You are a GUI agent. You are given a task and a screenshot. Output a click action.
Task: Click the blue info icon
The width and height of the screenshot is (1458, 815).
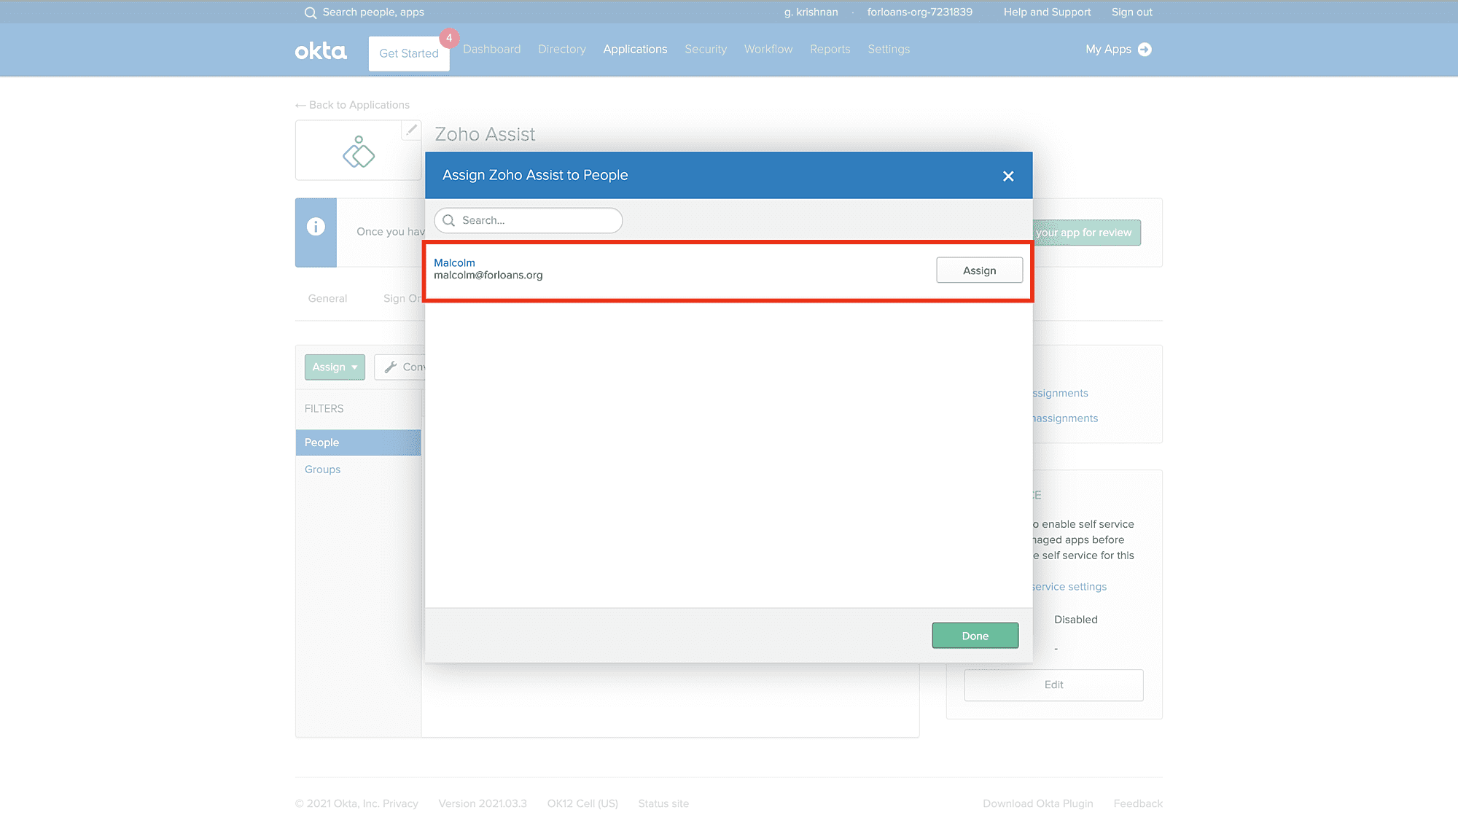pyautogui.click(x=316, y=227)
